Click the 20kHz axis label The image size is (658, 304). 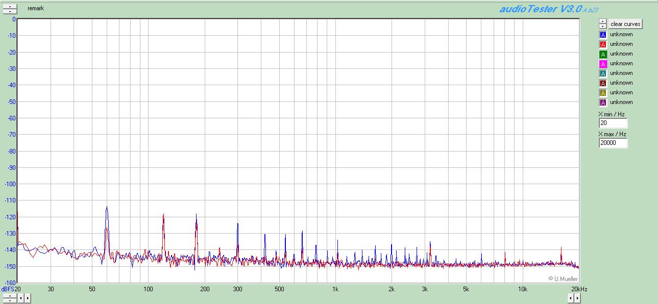[579, 289]
